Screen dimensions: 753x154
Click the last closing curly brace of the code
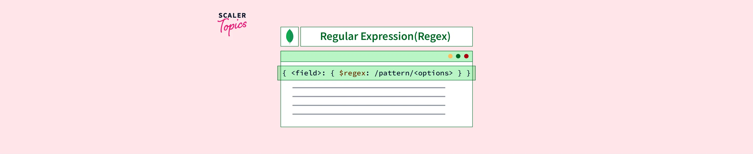(x=468, y=73)
